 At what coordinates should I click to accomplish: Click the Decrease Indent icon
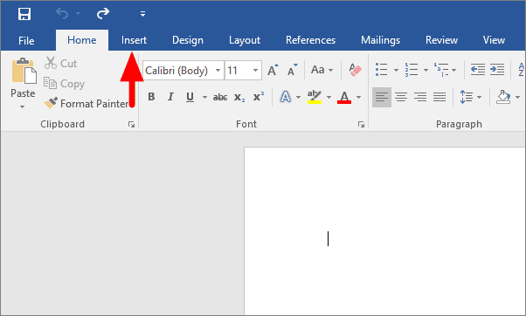477,69
